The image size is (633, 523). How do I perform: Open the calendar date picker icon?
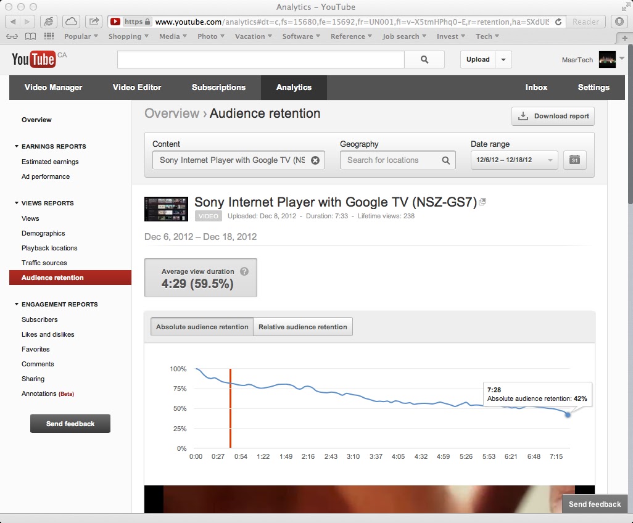(575, 160)
